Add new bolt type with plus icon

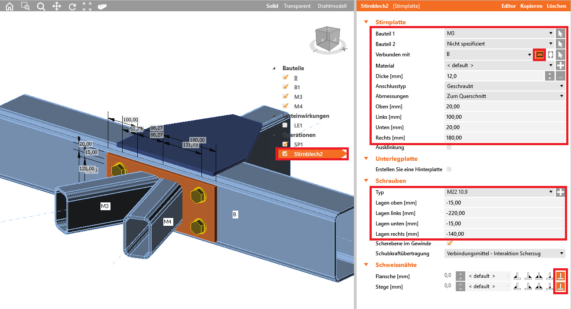coord(561,192)
